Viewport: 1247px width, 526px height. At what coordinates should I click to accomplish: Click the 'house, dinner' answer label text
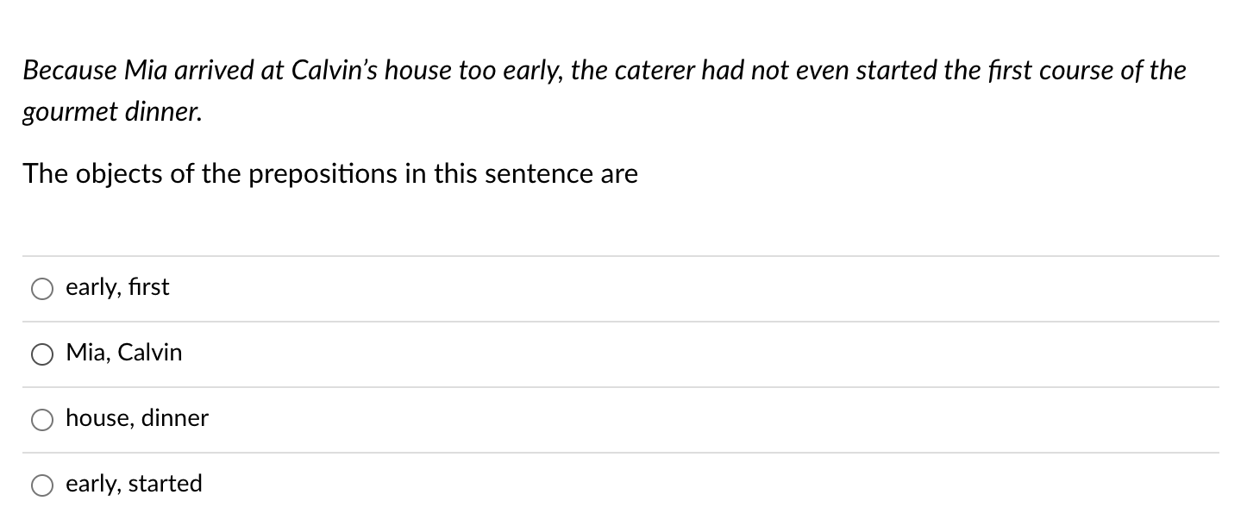click(137, 418)
